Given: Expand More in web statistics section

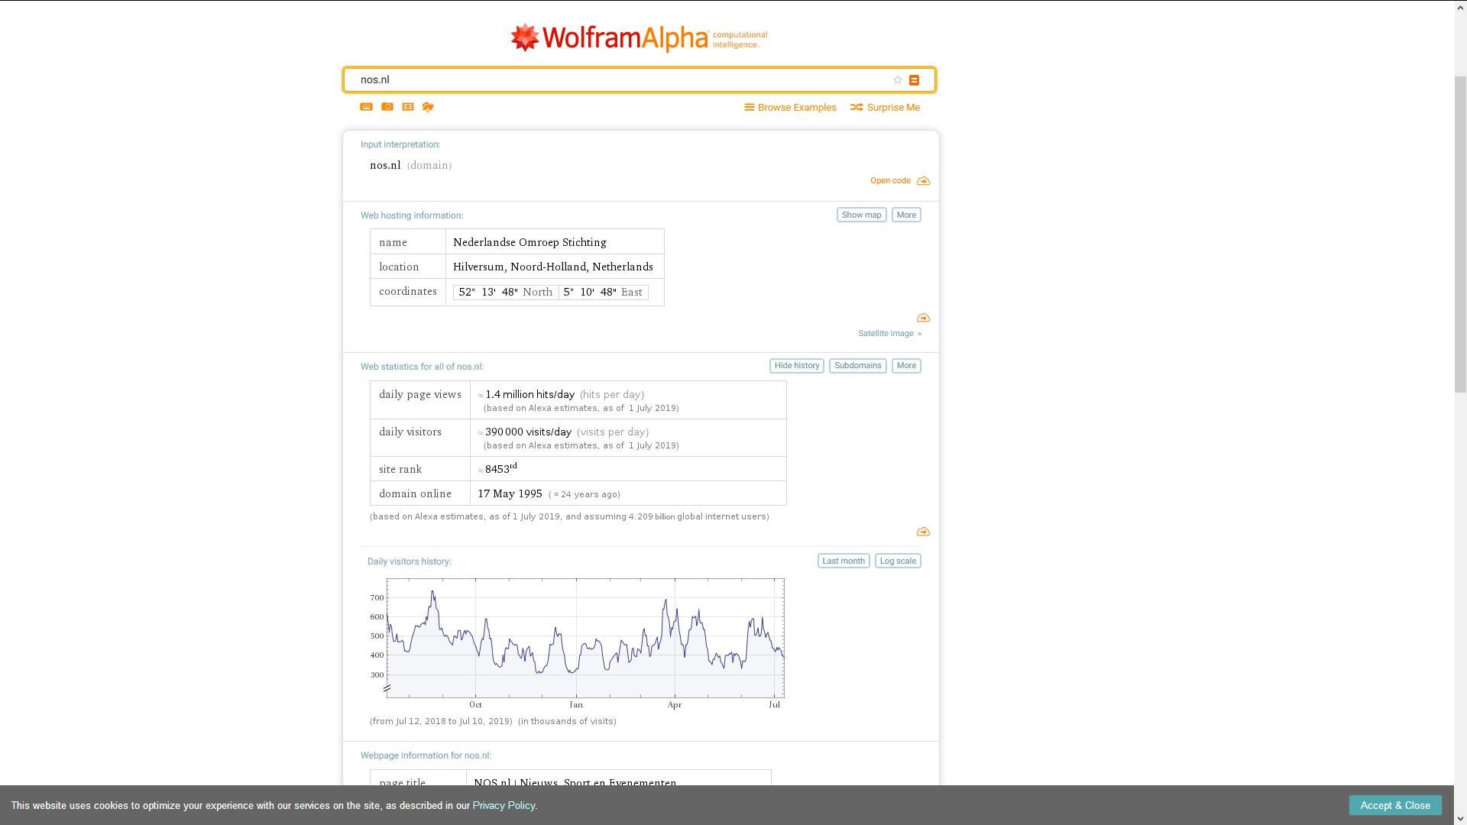Looking at the screenshot, I should click(905, 366).
